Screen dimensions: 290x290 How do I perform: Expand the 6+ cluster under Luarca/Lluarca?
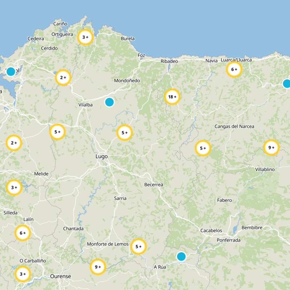tap(234, 69)
